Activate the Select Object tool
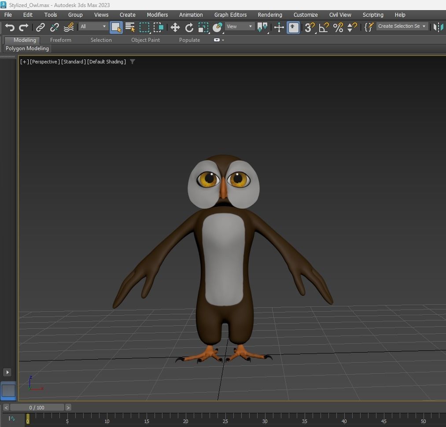 coord(116,27)
